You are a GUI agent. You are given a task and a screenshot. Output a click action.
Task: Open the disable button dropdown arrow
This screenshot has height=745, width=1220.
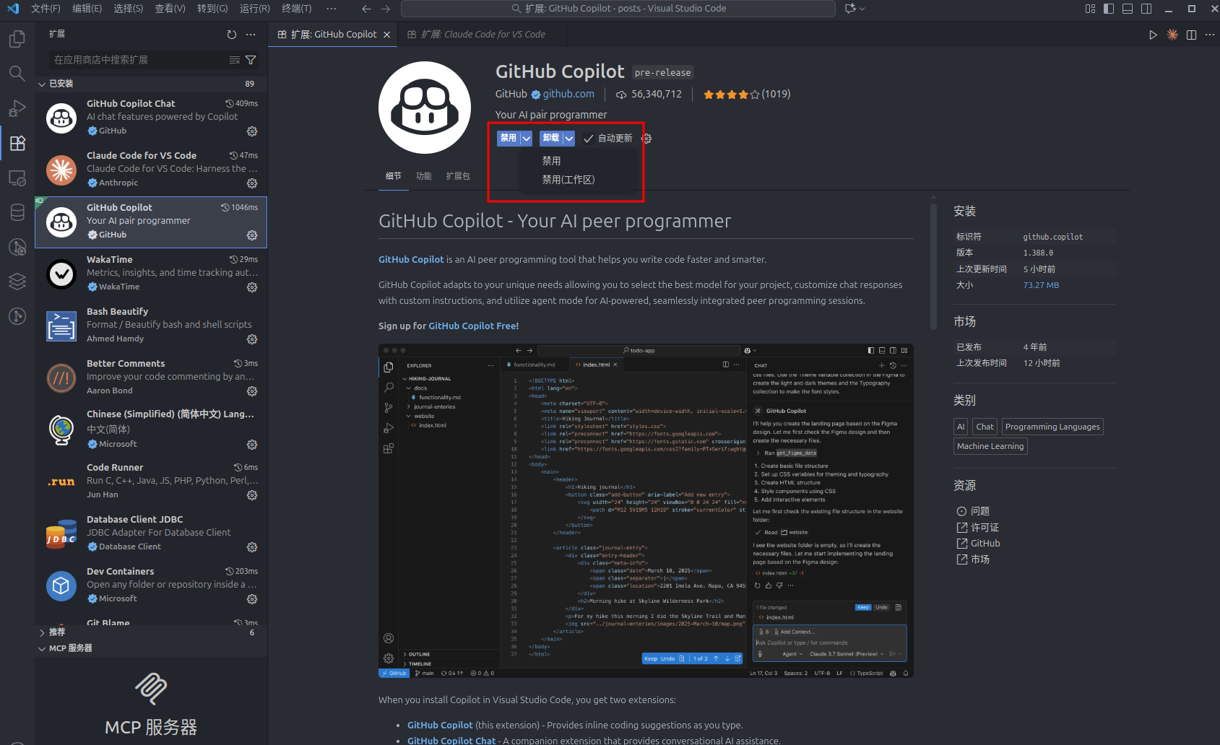click(527, 139)
